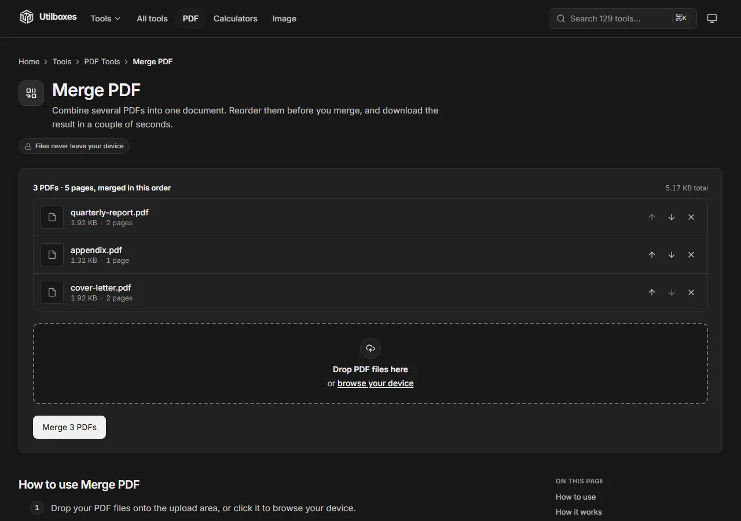
Task: Click the Merge 3 PDFs button
Action: [x=69, y=427]
